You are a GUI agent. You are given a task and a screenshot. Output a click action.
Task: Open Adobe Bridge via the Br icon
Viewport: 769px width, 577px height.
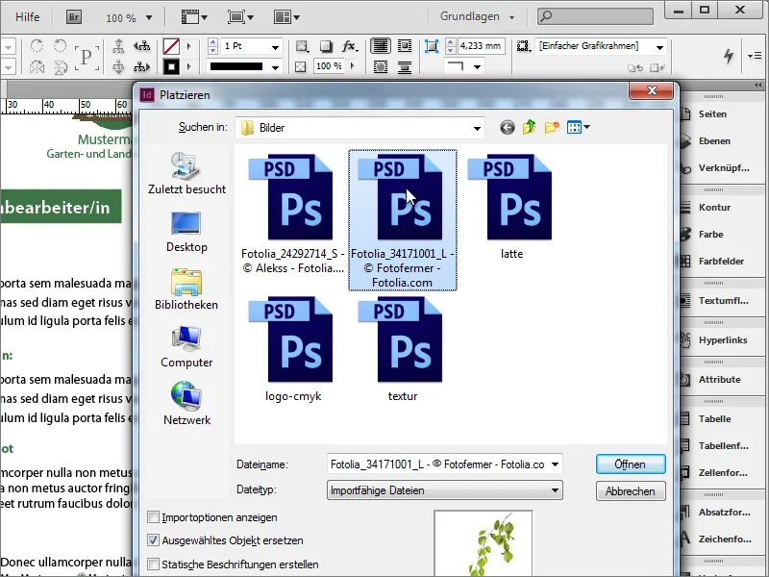[x=74, y=17]
